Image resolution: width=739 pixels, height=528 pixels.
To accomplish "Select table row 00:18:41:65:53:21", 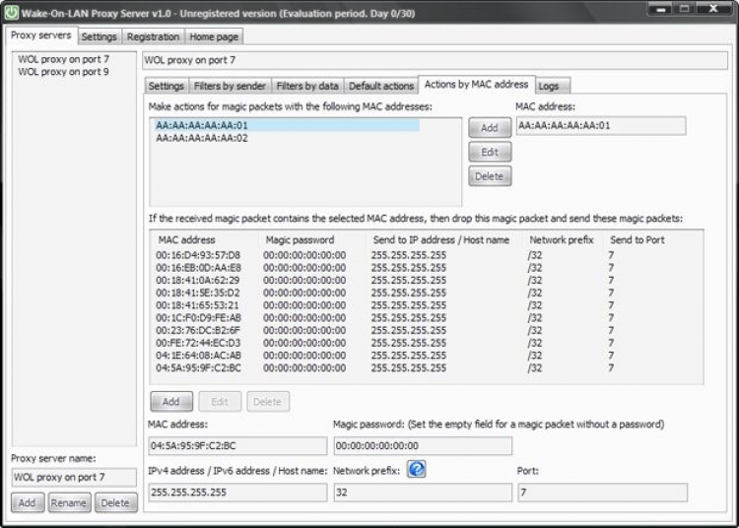I will point(426,305).
